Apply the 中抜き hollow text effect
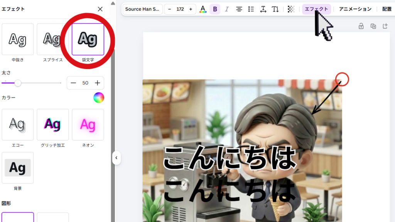 (17, 39)
